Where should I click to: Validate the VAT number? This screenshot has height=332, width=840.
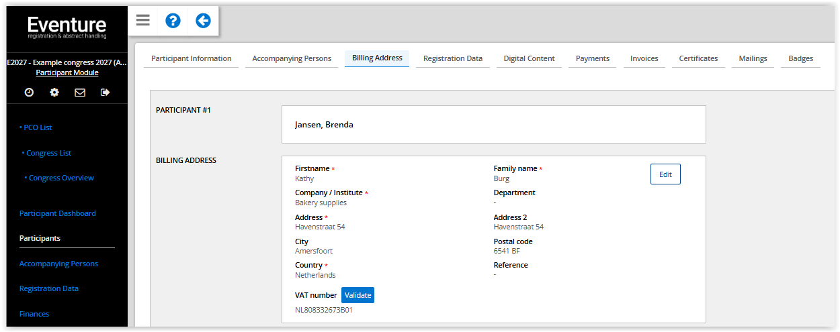point(358,295)
